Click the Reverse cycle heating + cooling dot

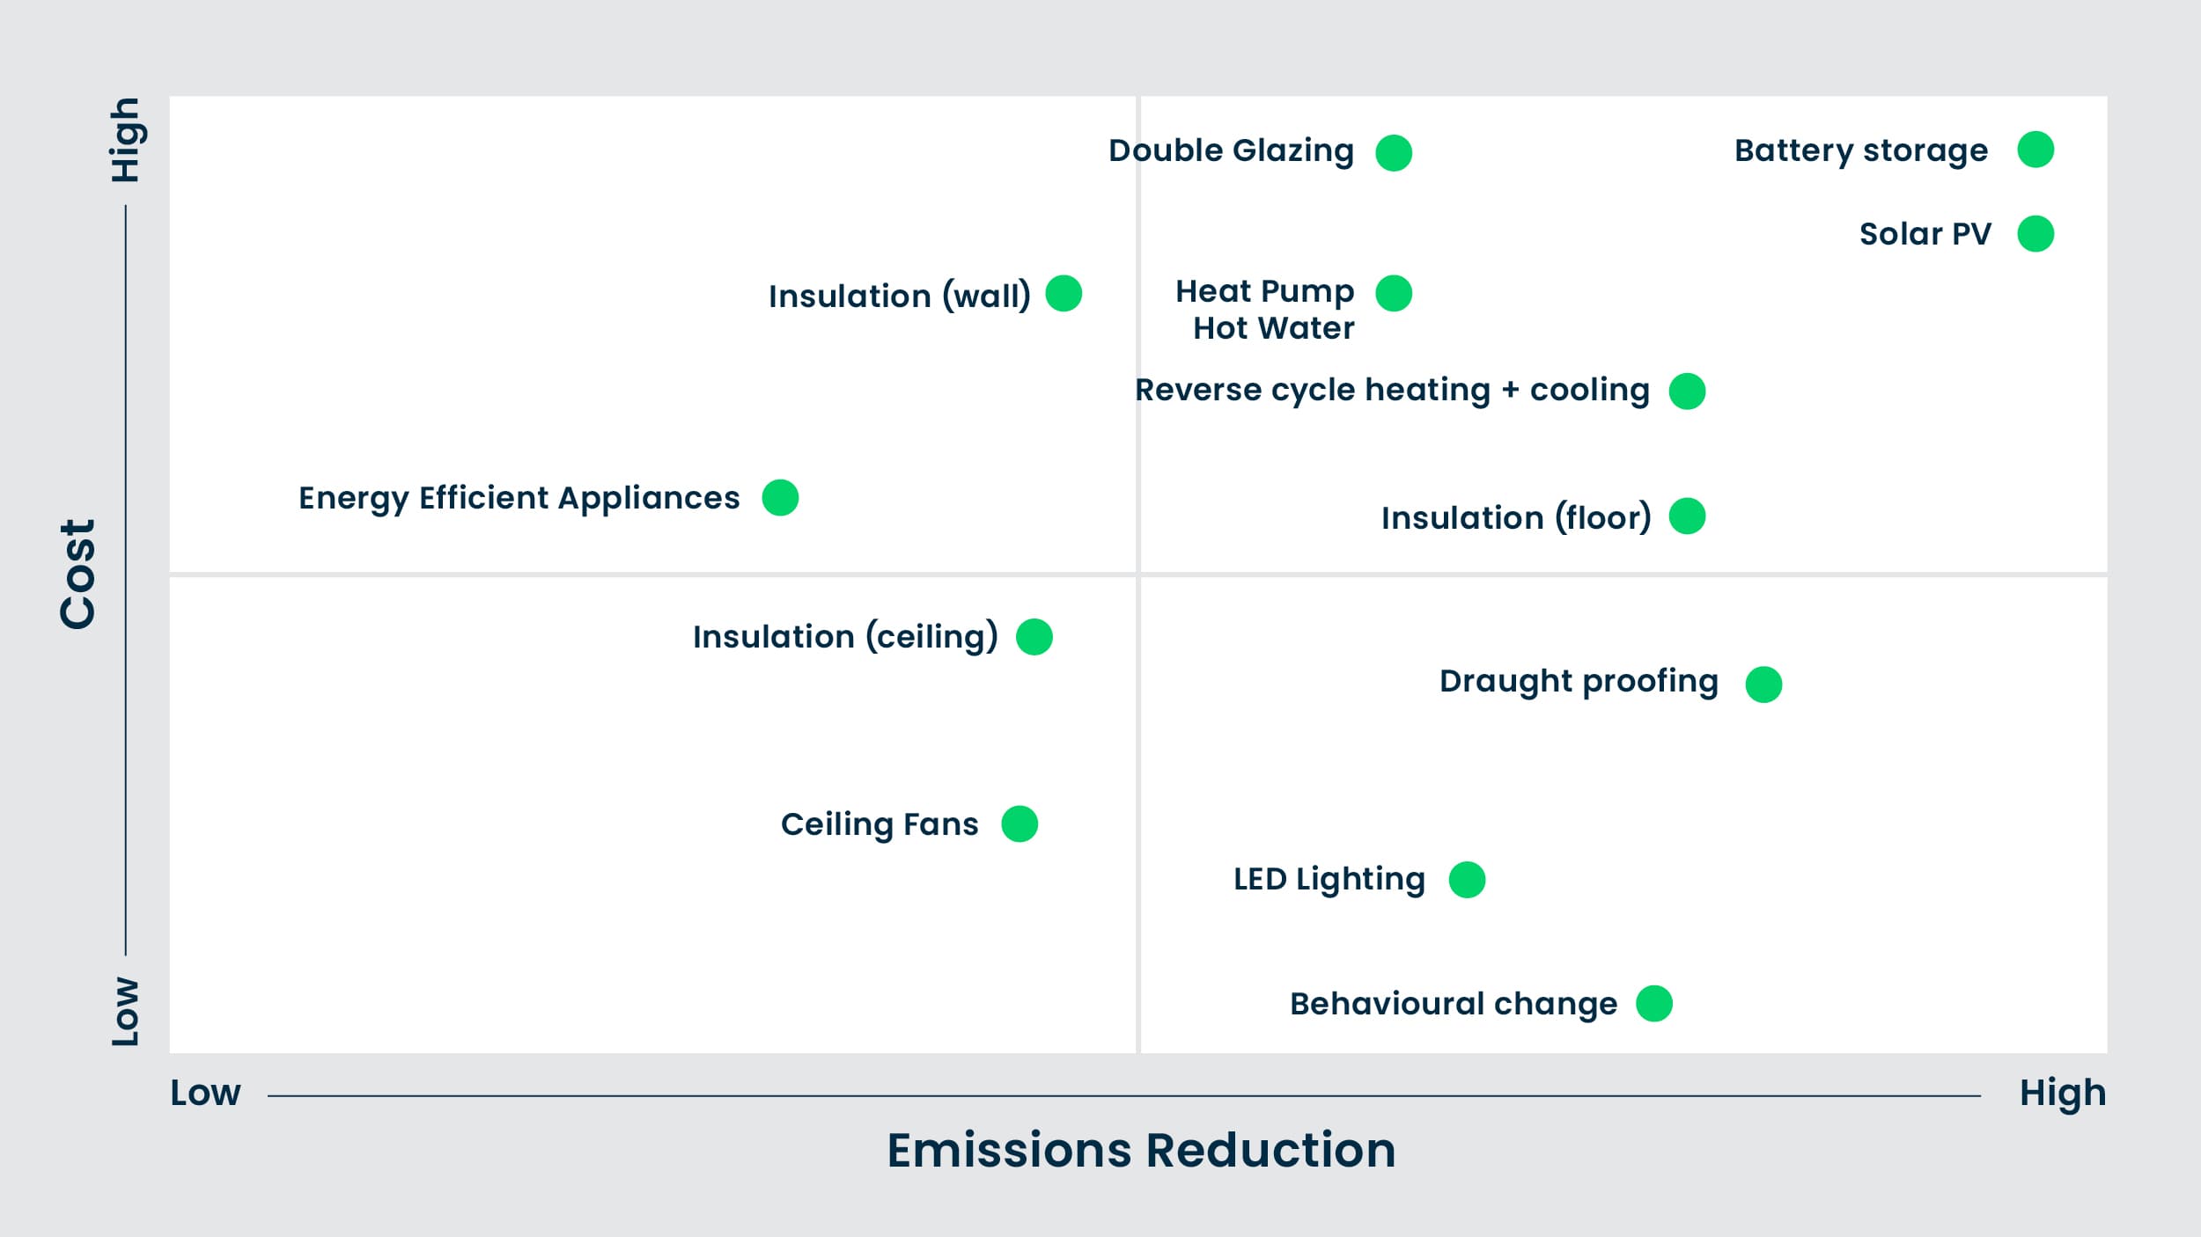[x=1687, y=392]
